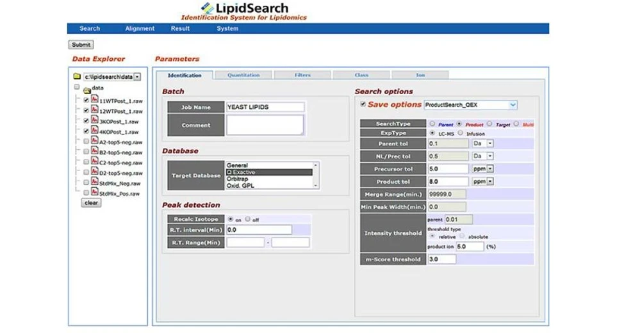
Task: Open the Alignment menu
Action: coord(140,28)
